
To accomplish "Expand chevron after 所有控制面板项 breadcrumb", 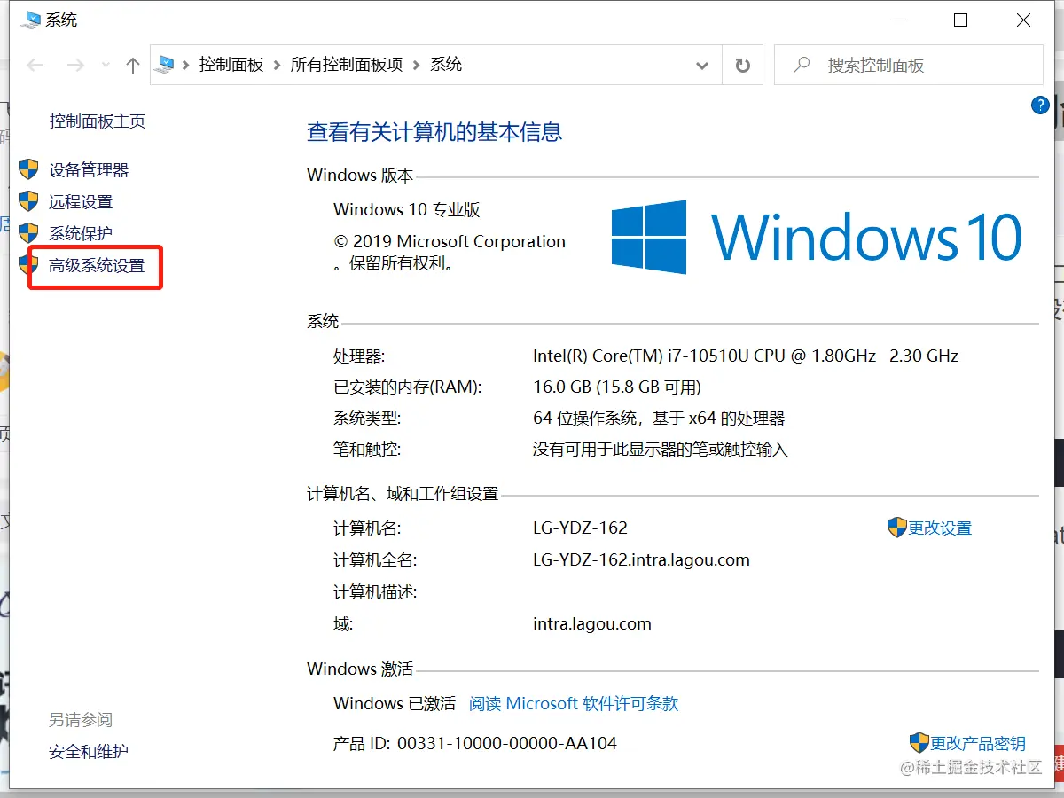I will coord(417,65).
